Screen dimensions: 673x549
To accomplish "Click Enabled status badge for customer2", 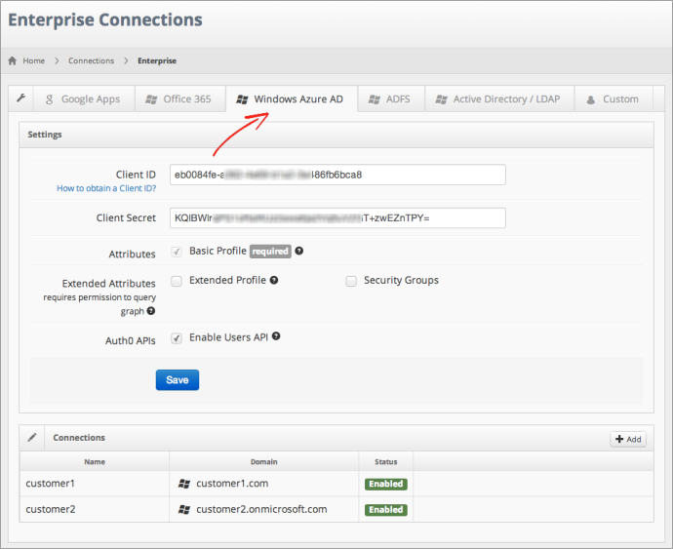I will click(386, 510).
